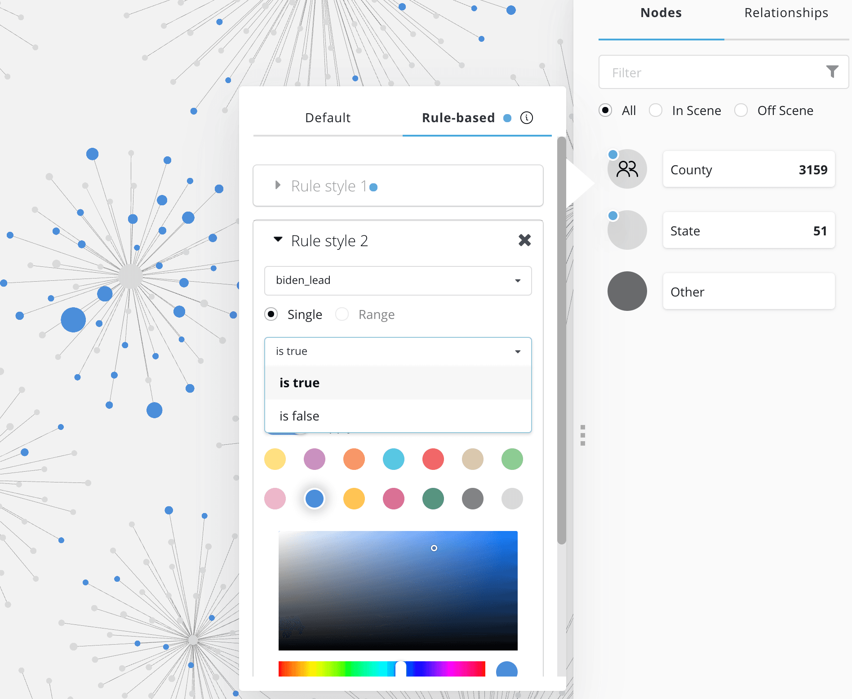Choose 'is false' from the condition list
The width and height of the screenshot is (852, 699).
[299, 416]
